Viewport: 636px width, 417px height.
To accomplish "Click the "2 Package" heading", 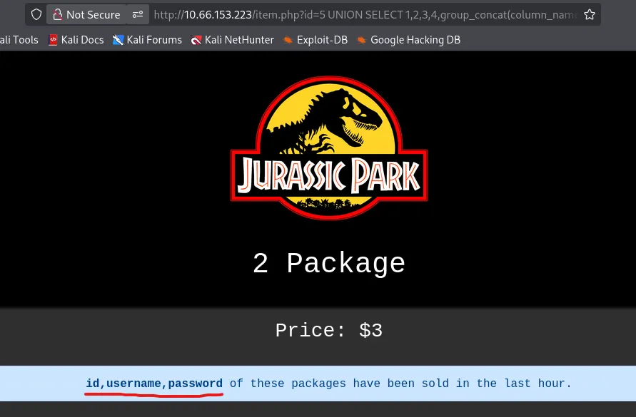I will tap(329, 264).
